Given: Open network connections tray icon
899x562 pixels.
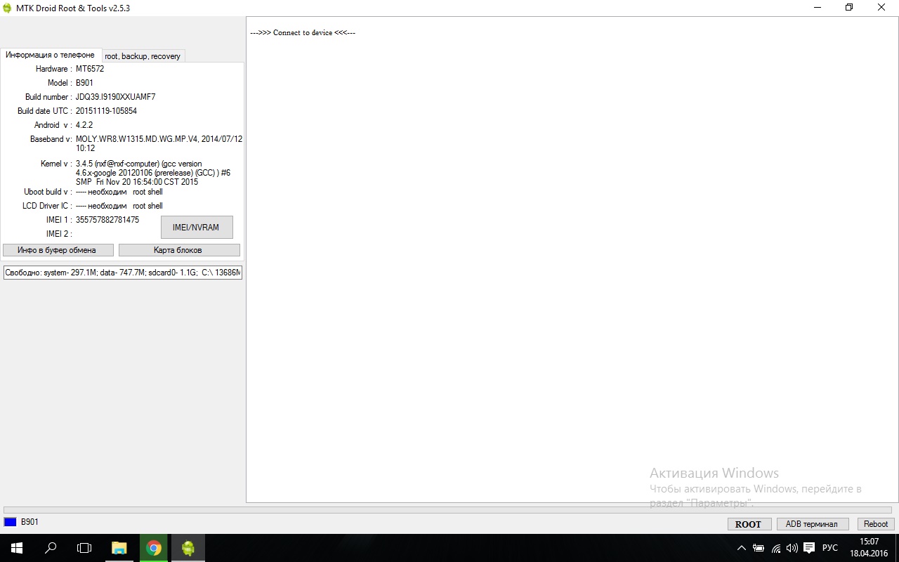Looking at the screenshot, I should (776, 548).
